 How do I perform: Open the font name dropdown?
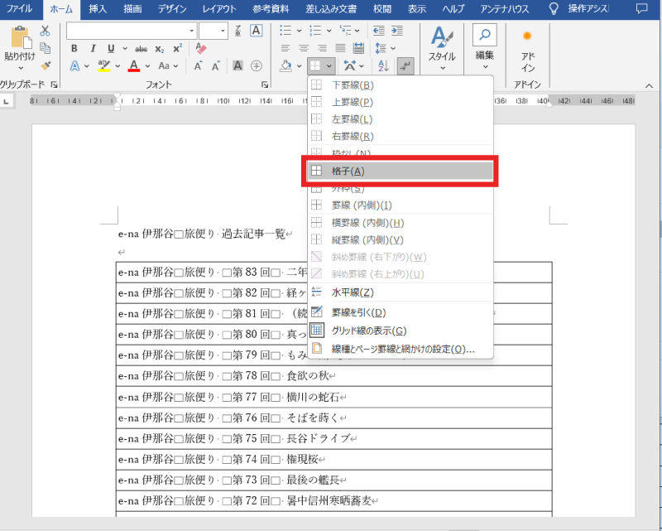[x=192, y=31]
